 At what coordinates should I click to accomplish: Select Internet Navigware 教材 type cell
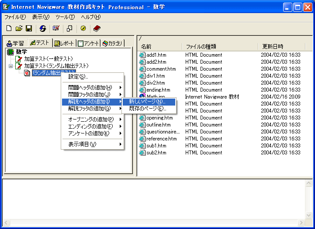click(x=212, y=97)
